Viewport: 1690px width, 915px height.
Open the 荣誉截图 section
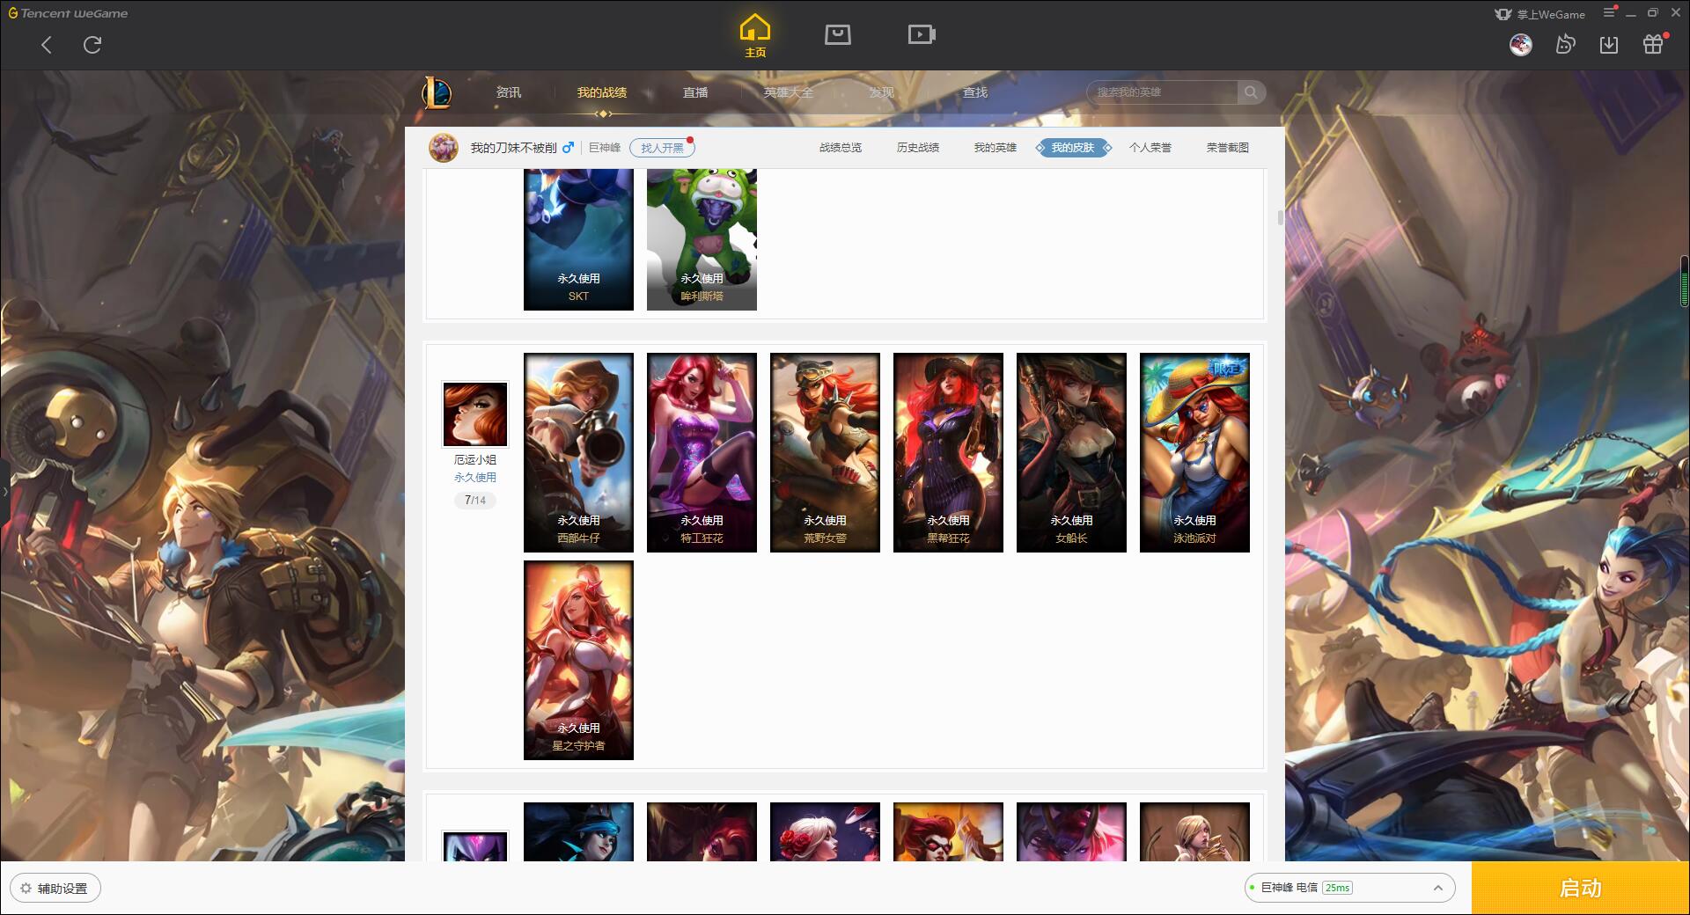1228,148
